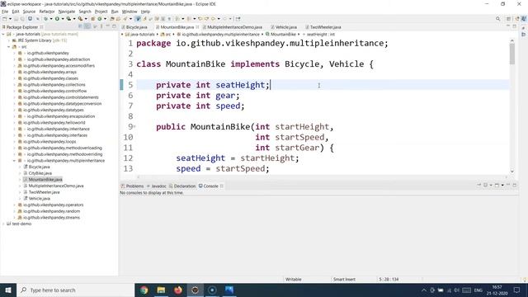Open notification center in system tray
The height and width of the screenshot is (297, 528).
tap(517, 290)
